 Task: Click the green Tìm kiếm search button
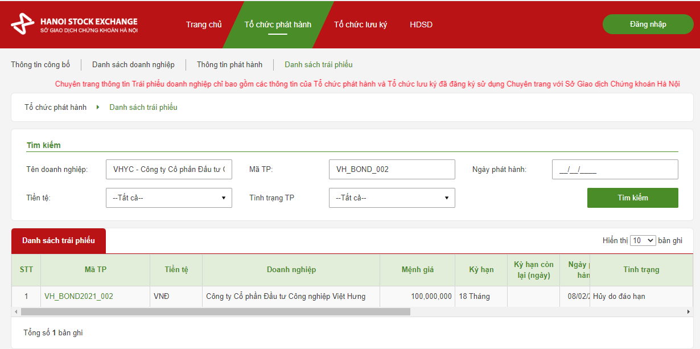tap(632, 198)
